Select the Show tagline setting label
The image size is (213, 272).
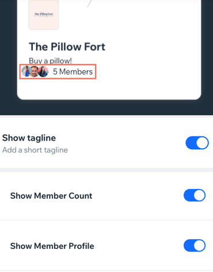click(x=29, y=138)
